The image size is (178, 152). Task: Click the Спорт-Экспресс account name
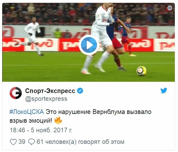50,91
